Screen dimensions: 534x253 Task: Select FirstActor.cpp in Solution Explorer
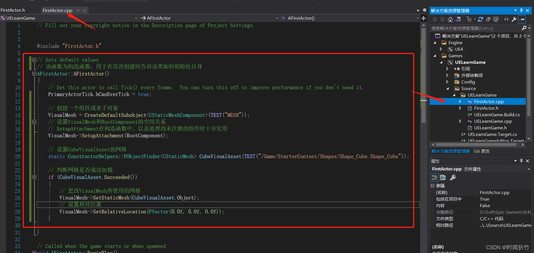click(489, 102)
